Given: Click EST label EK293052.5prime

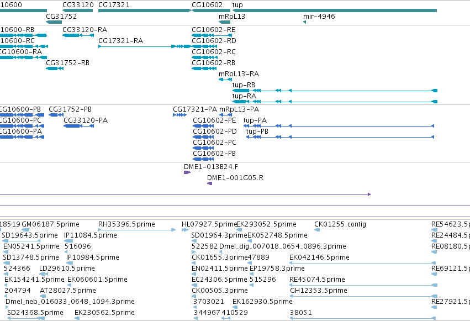Looking at the screenshot, I should (x=266, y=224).
